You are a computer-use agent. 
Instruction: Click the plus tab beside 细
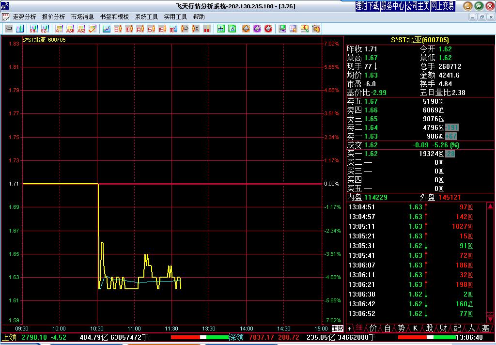[x=349, y=329]
